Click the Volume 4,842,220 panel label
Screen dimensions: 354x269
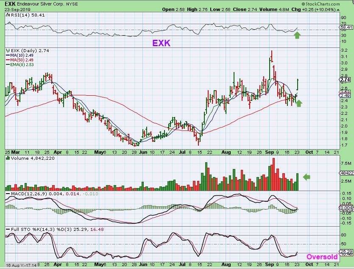pos(33,158)
